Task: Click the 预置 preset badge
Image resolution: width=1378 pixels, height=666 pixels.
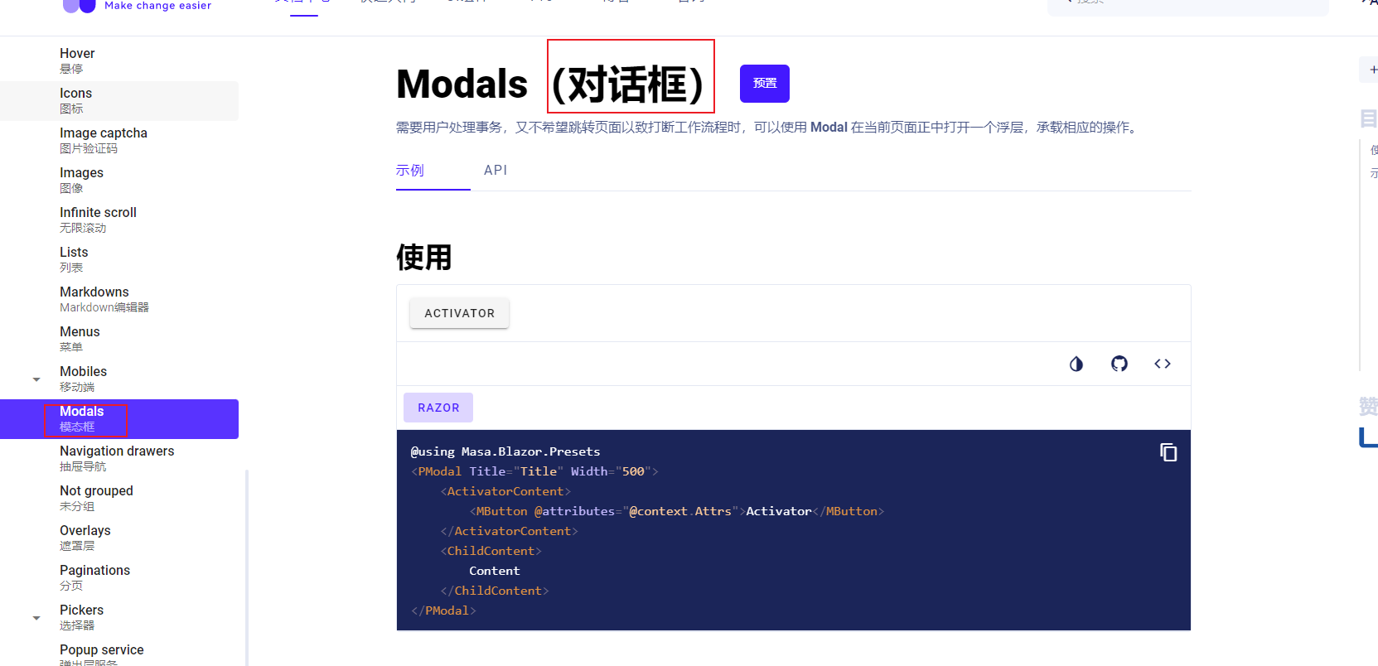Action: pos(764,84)
